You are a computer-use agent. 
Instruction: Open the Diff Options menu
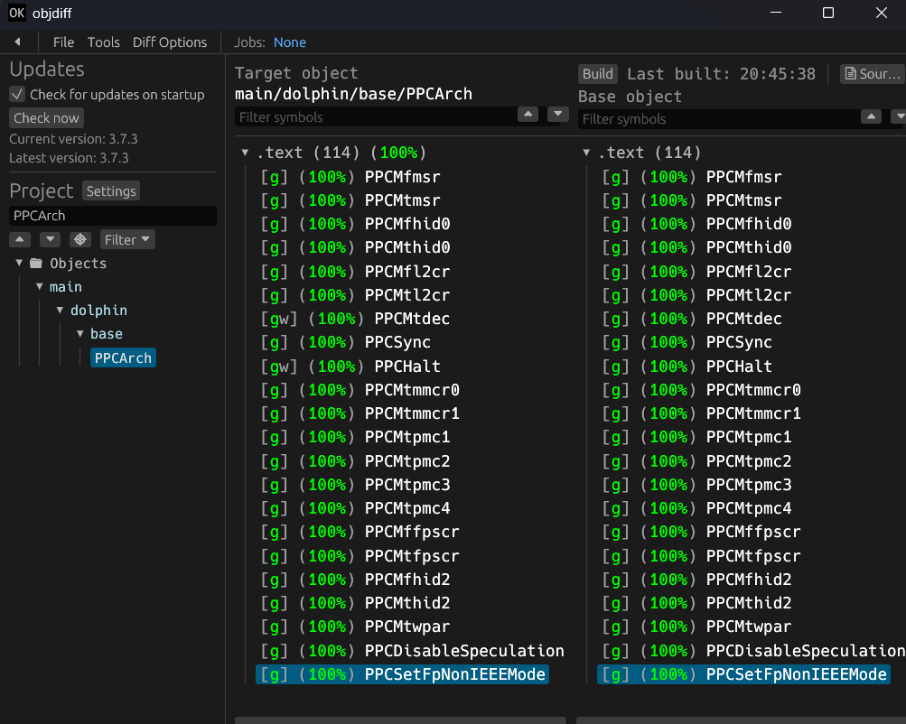point(170,42)
